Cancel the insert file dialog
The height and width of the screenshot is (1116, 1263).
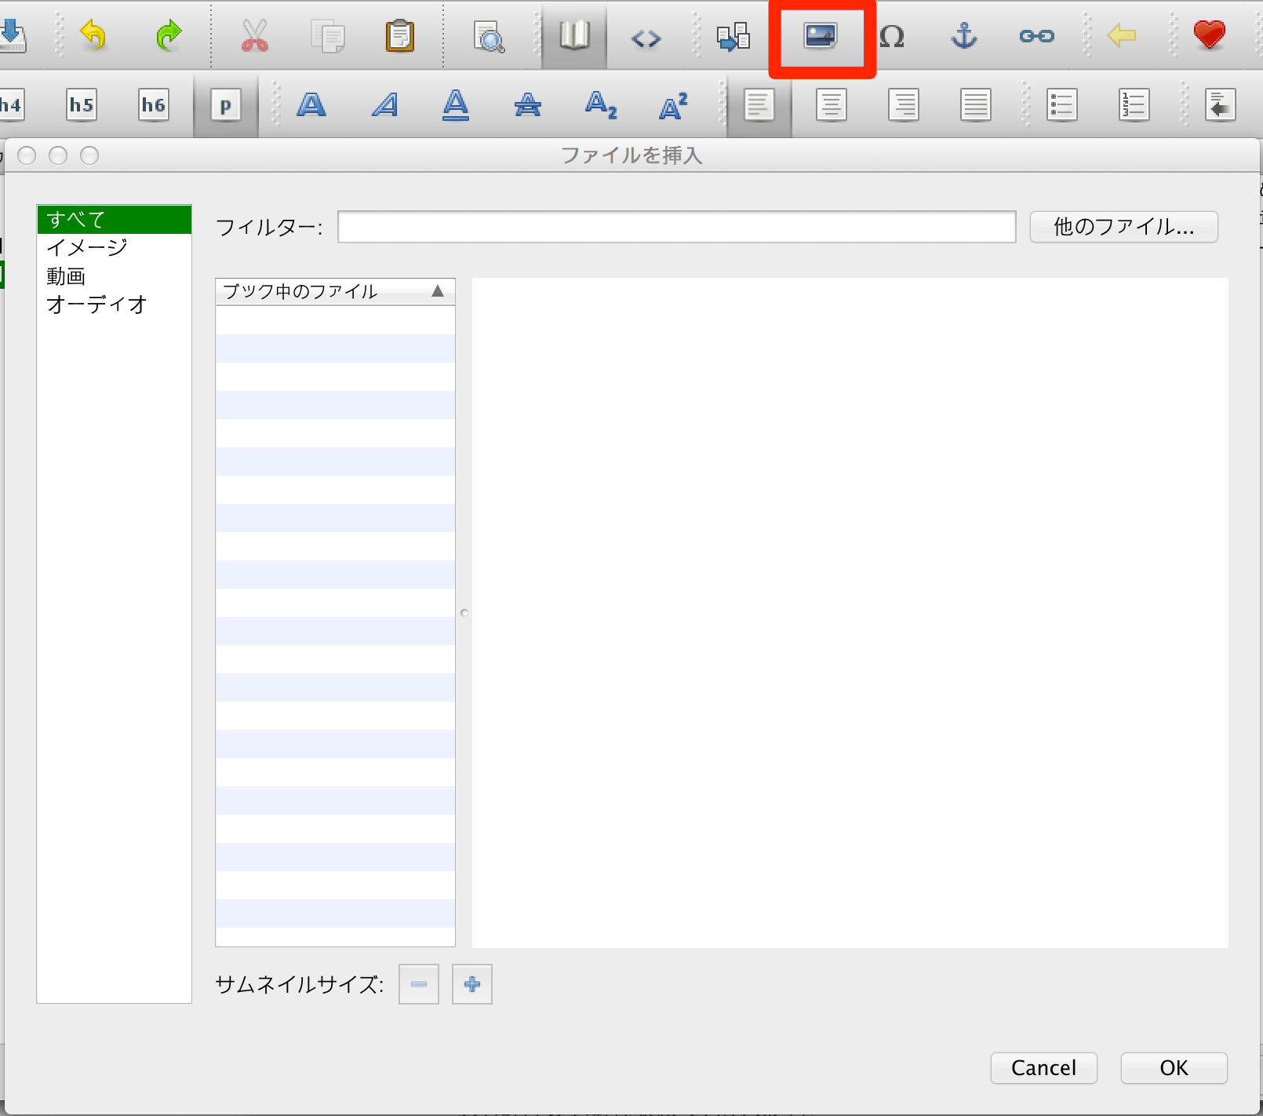tap(1043, 1068)
